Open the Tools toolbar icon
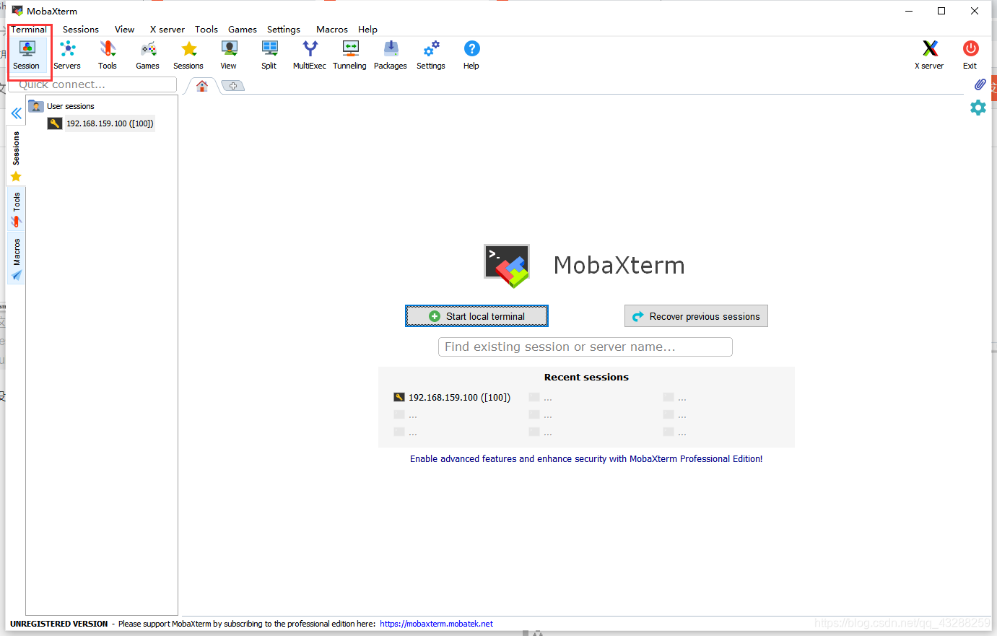Image resolution: width=997 pixels, height=636 pixels. (x=108, y=55)
